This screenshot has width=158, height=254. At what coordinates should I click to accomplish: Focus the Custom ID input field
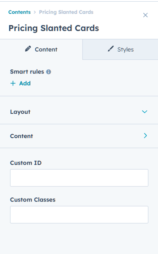(79, 178)
